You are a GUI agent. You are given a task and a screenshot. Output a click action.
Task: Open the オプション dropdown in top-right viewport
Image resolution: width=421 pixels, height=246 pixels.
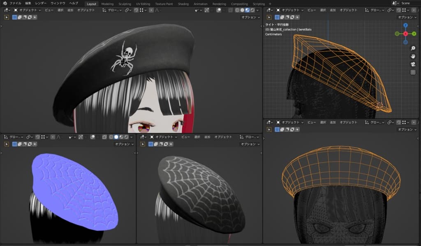tap(407, 17)
